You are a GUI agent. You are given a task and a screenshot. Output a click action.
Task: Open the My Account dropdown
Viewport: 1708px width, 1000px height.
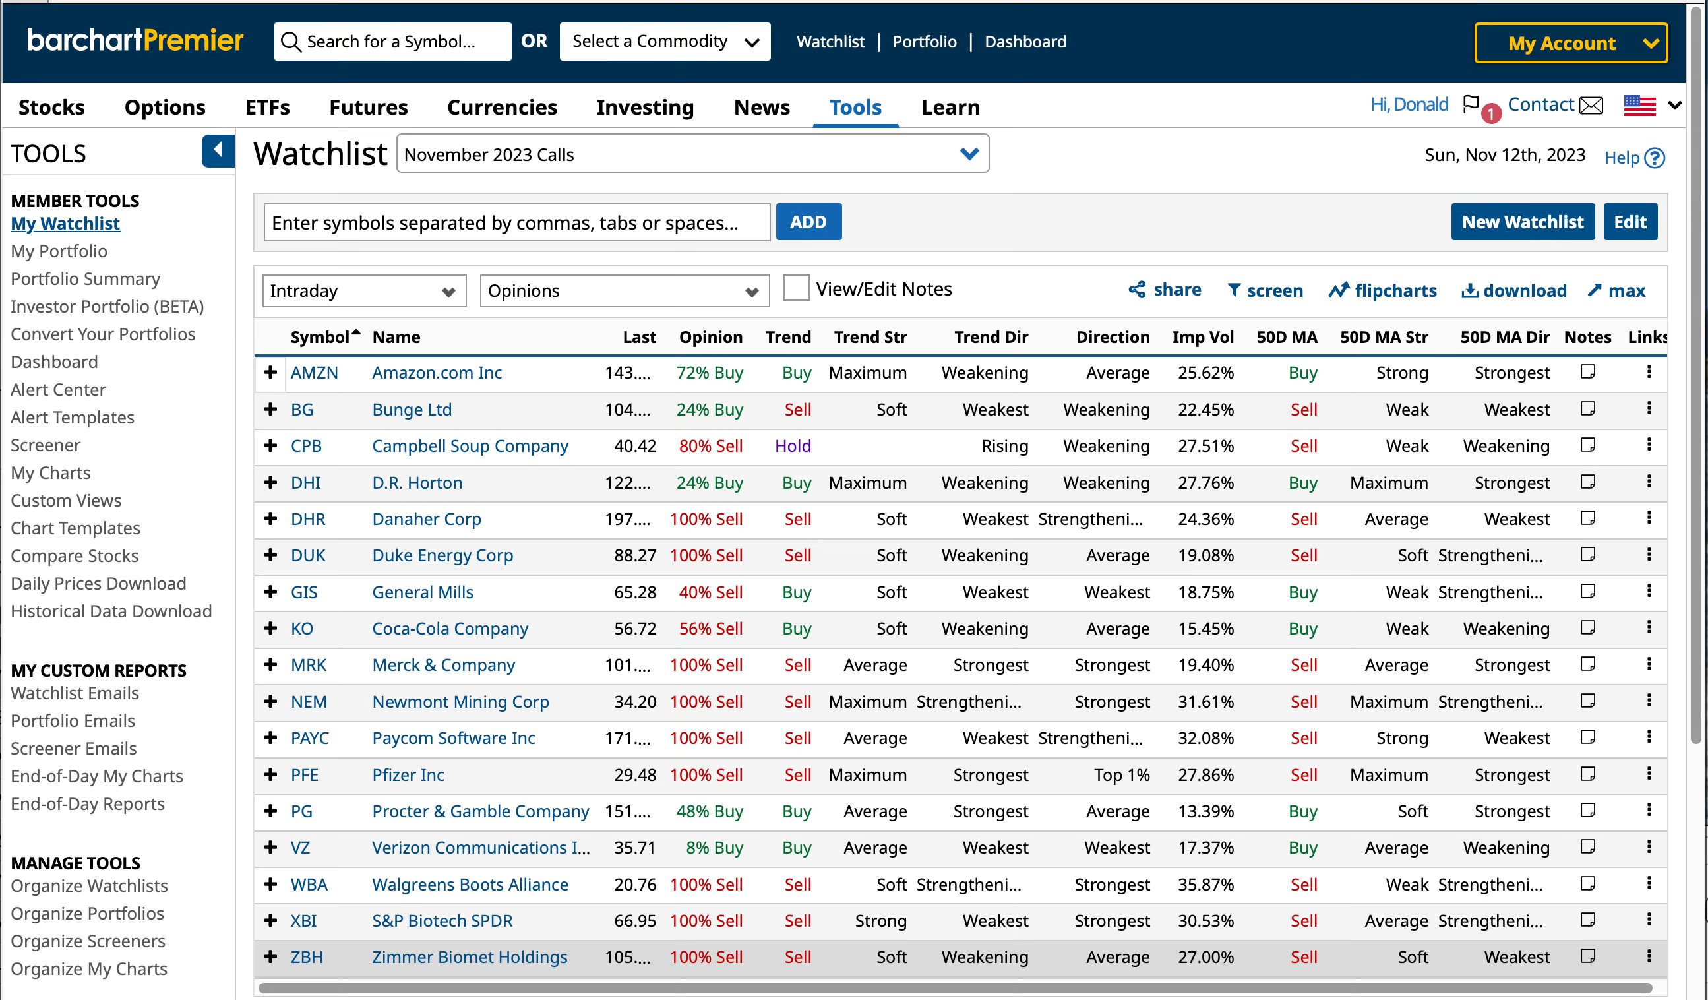(x=1570, y=44)
